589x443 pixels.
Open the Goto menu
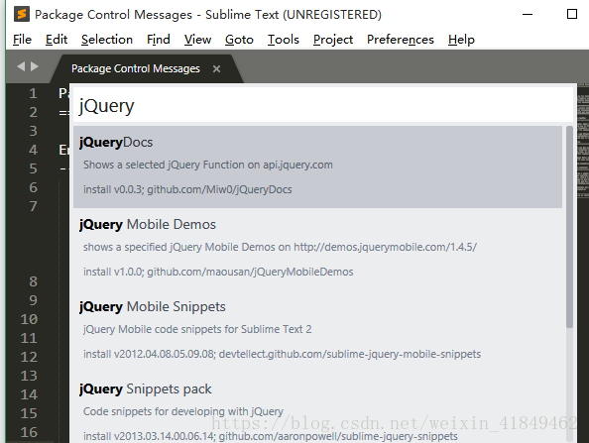[x=239, y=40]
